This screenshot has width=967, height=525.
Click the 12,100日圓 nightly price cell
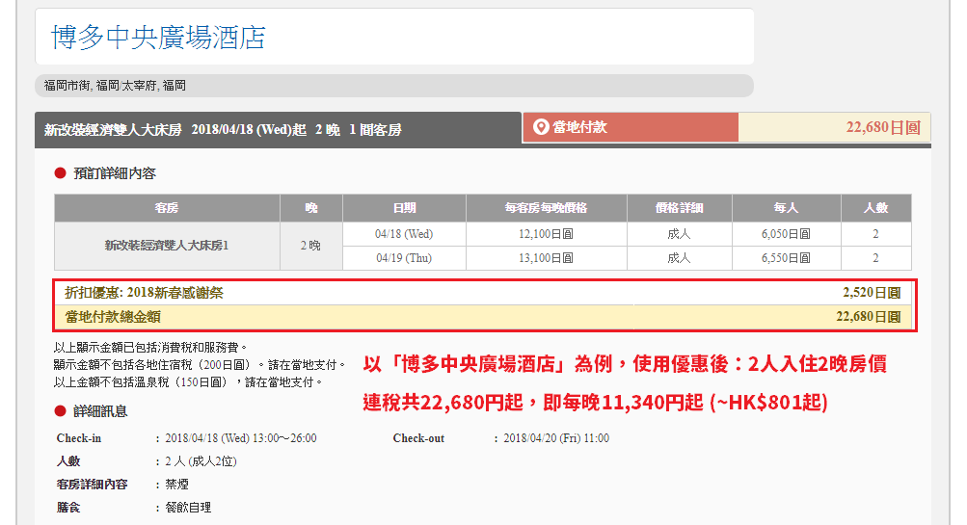pos(547,234)
